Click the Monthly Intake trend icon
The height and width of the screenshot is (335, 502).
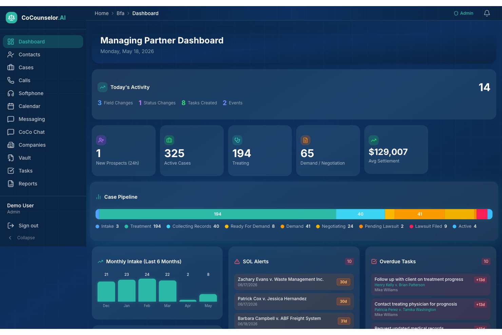pyautogui.click(x=100, y=262)
